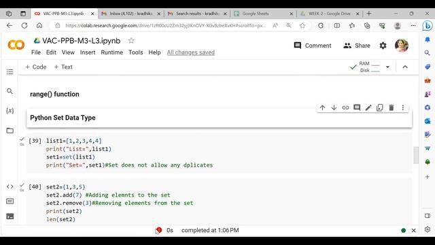The height and width of the screenshot is (245, 435).
Task: Open the View menu
Action: [x=68, y=52]
